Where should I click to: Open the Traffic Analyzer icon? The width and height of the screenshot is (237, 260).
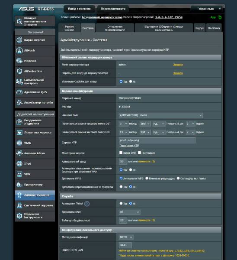point(19,102)
